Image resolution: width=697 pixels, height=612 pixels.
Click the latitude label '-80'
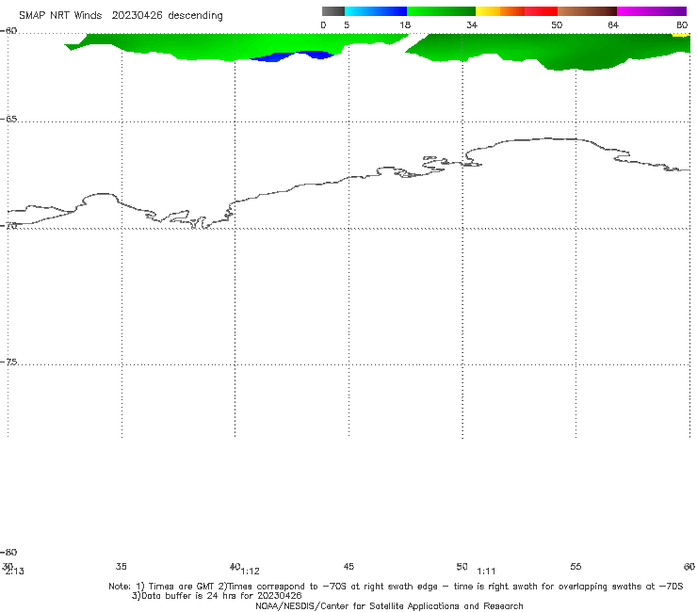pos(8,553)
